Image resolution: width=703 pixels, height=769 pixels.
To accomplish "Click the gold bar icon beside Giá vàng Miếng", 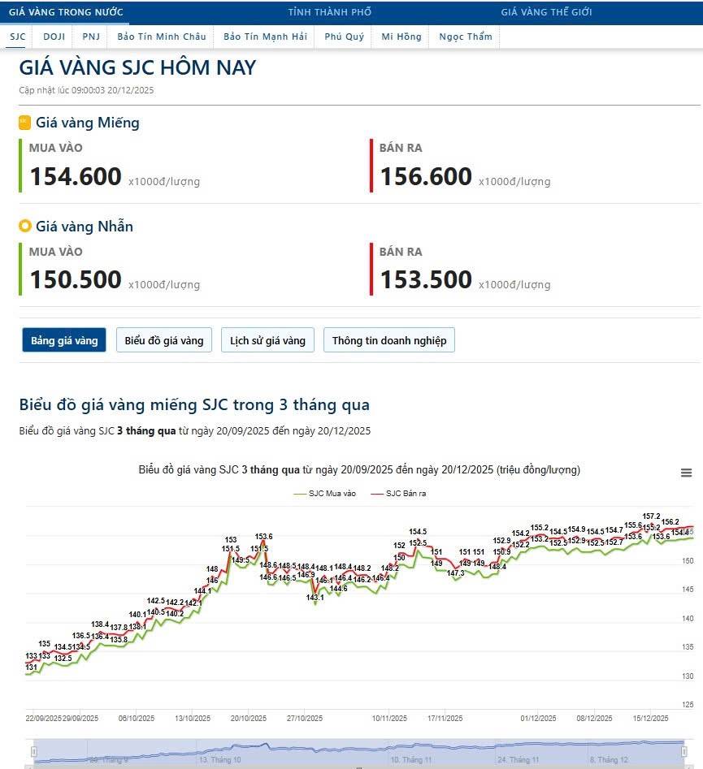I will [x=25, y=123].
